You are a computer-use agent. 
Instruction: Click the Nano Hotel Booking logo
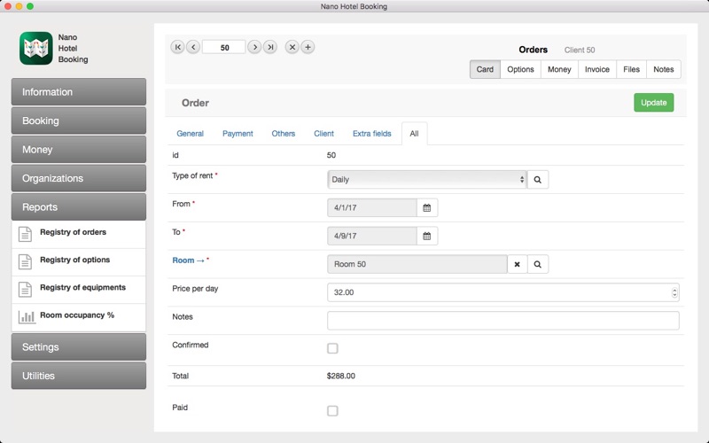[x=36, y=48]
